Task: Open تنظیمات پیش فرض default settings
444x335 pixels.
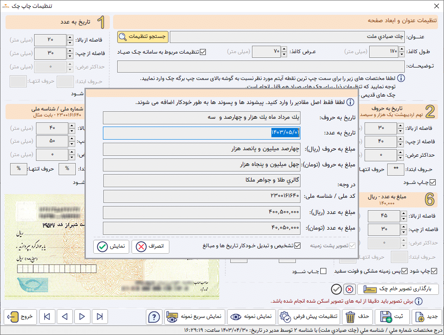Action: pos(309,317)
